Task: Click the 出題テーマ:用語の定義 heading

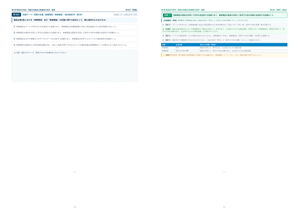Action: (53, 15)
